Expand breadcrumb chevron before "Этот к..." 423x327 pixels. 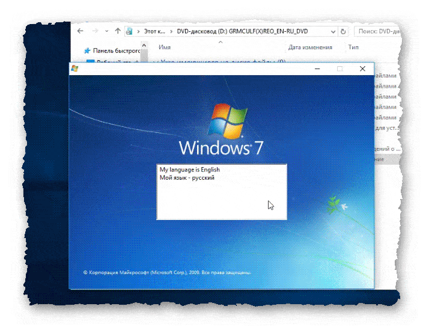[138, 32]
